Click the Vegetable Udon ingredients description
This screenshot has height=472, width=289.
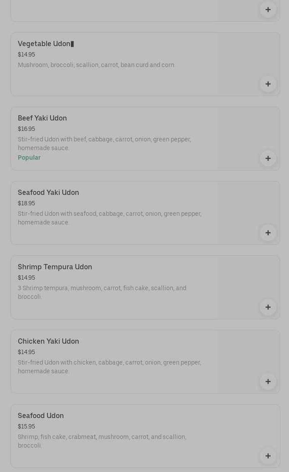pyautogui.click(x=96, y=65)
